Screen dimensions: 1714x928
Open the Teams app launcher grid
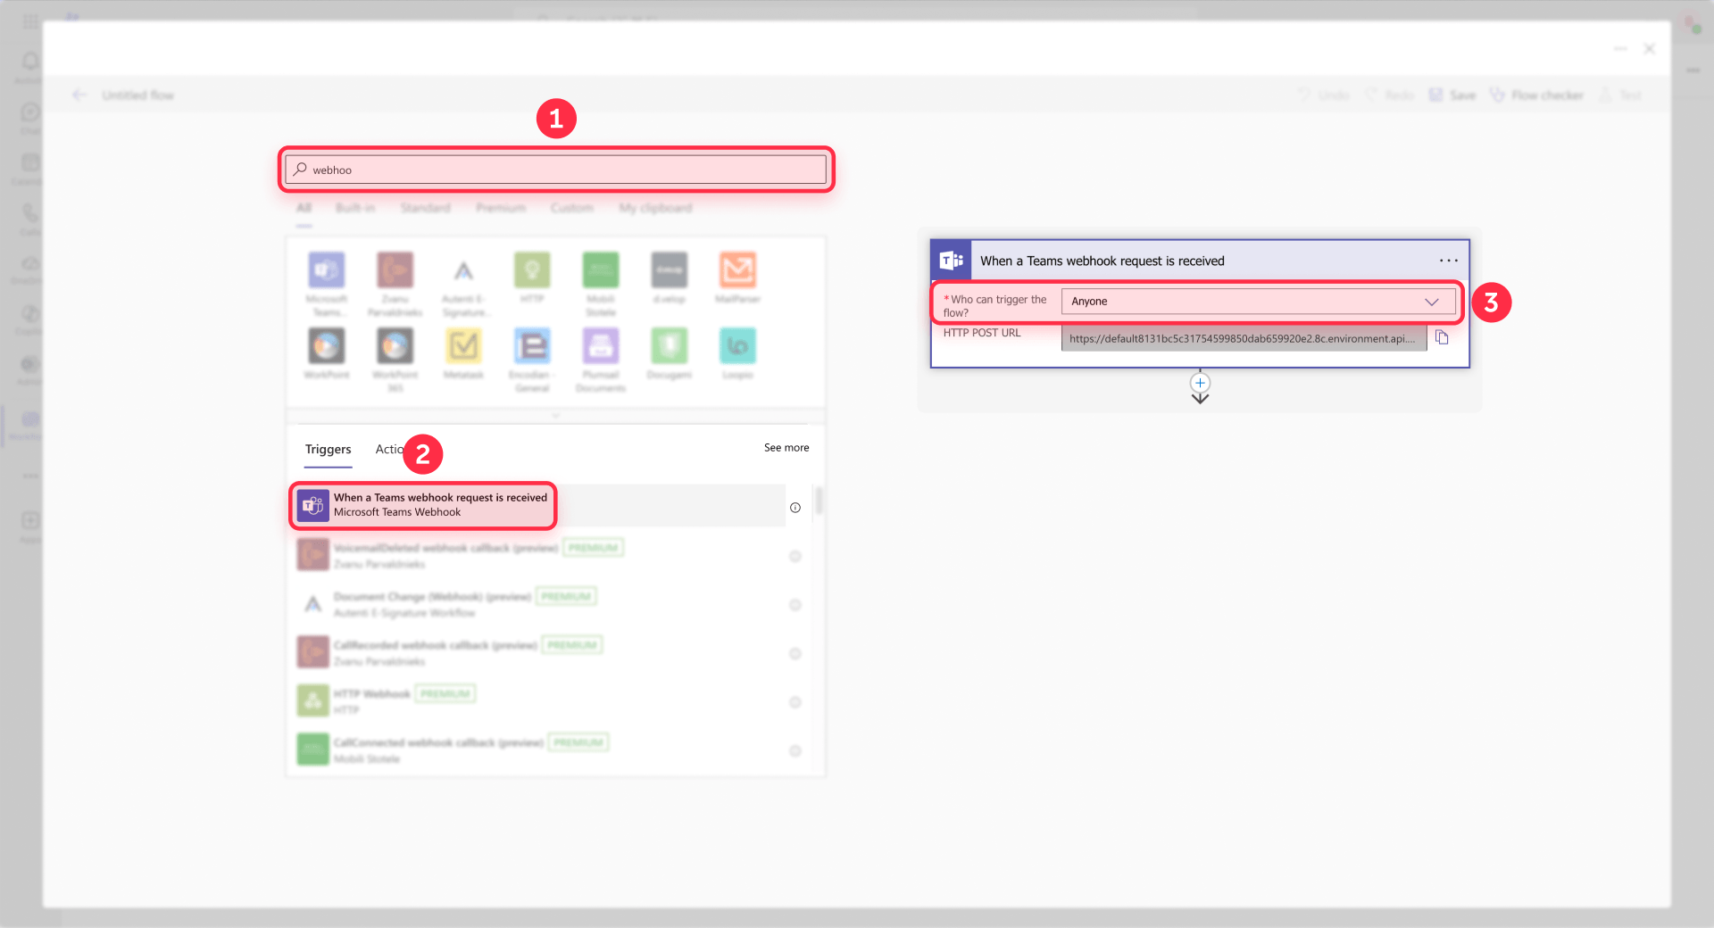30,21
